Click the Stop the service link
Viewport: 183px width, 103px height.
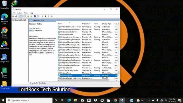(31, 28)
